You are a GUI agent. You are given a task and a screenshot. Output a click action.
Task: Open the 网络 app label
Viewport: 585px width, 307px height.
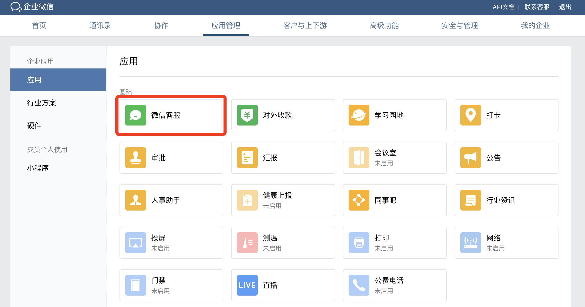click(494, 238)
